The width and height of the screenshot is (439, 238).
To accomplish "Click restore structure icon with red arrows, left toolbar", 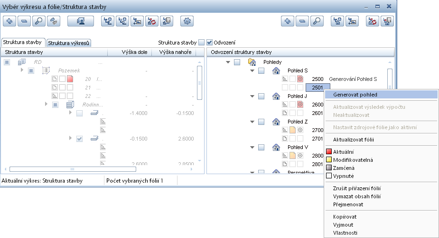I will 152,21.
